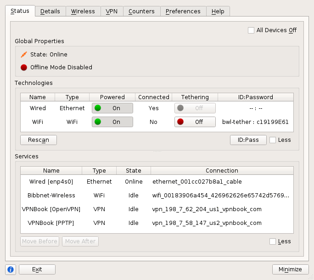
Task: Switch to the Details tab
Action: tap(50, 11)
